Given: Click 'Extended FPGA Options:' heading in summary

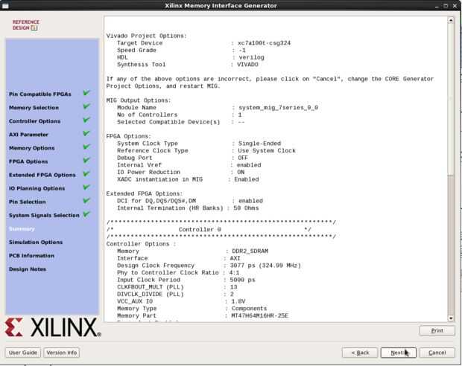Looking at the screenshot, I should [x=145, y=194].
